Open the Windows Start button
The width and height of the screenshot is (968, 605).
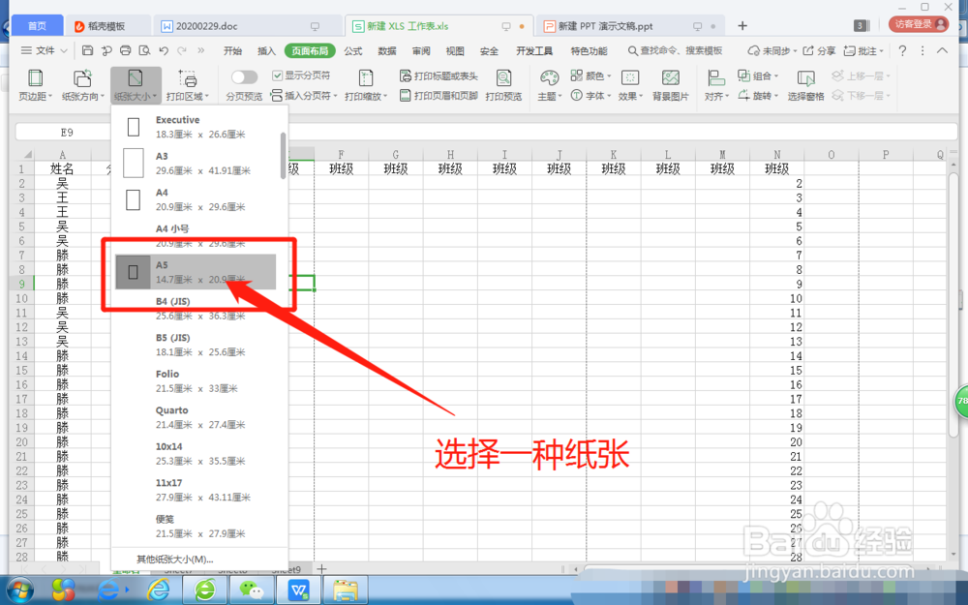point(20,590)
